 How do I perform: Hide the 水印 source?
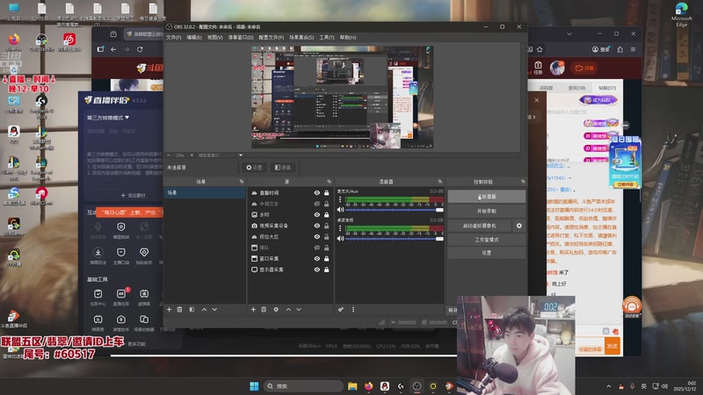tap(317, 215)
